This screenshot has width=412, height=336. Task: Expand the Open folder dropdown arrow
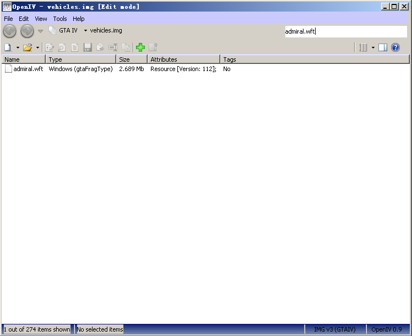click(x=37, y=47)
